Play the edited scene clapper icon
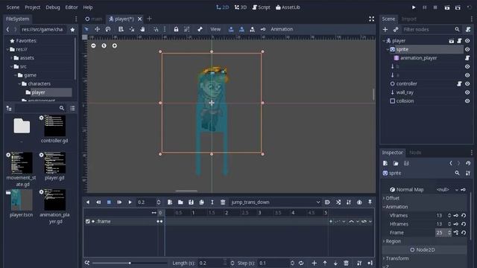The width and height of the screenshot is (477, 268). [447, 7]
